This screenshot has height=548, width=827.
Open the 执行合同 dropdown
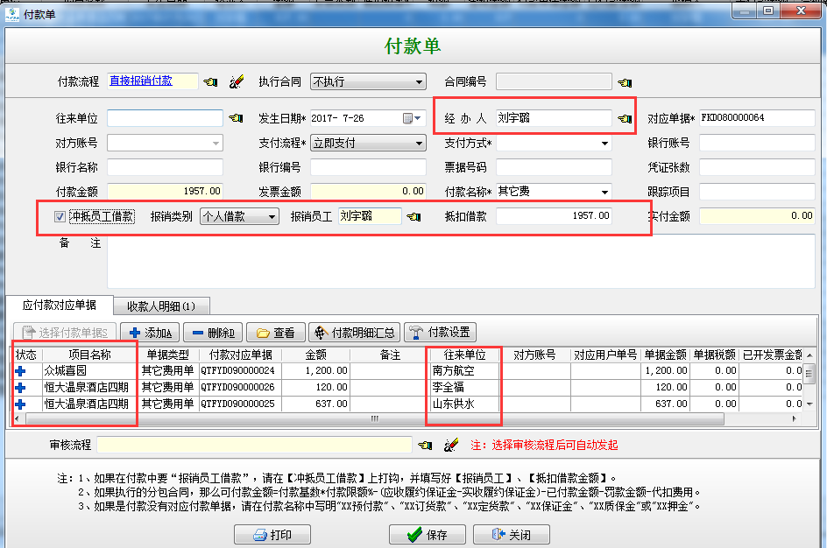pyautogui.click(x=419, y=82)
